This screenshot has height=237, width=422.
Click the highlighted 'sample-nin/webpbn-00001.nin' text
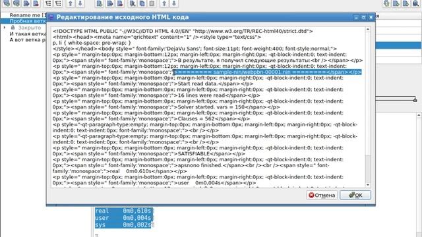pos(252,72)
